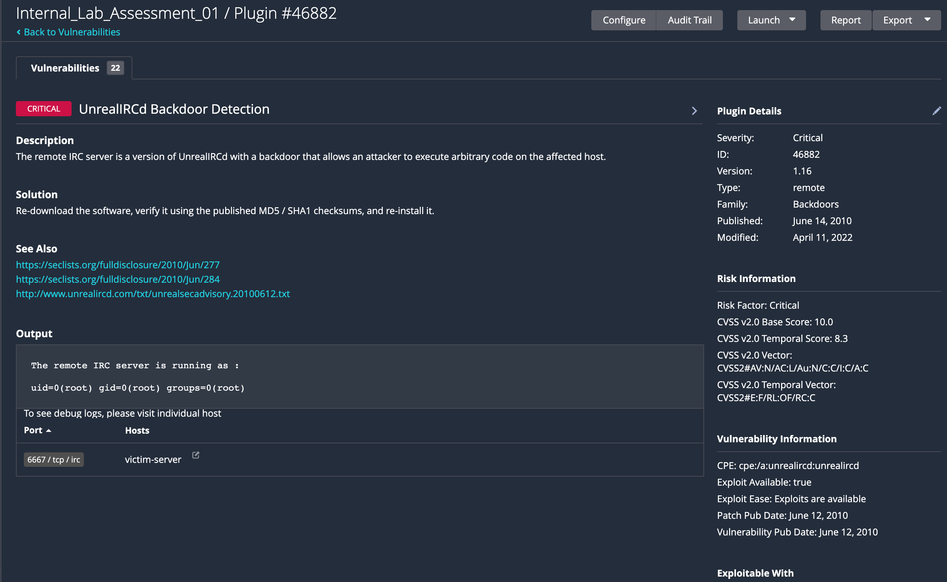Sort by Port column ascending arrow
The height and width of the screenshot is (582, 947).
(x=48, y=431)
